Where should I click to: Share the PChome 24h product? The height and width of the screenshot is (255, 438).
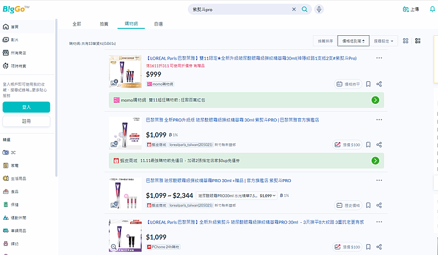379,247
